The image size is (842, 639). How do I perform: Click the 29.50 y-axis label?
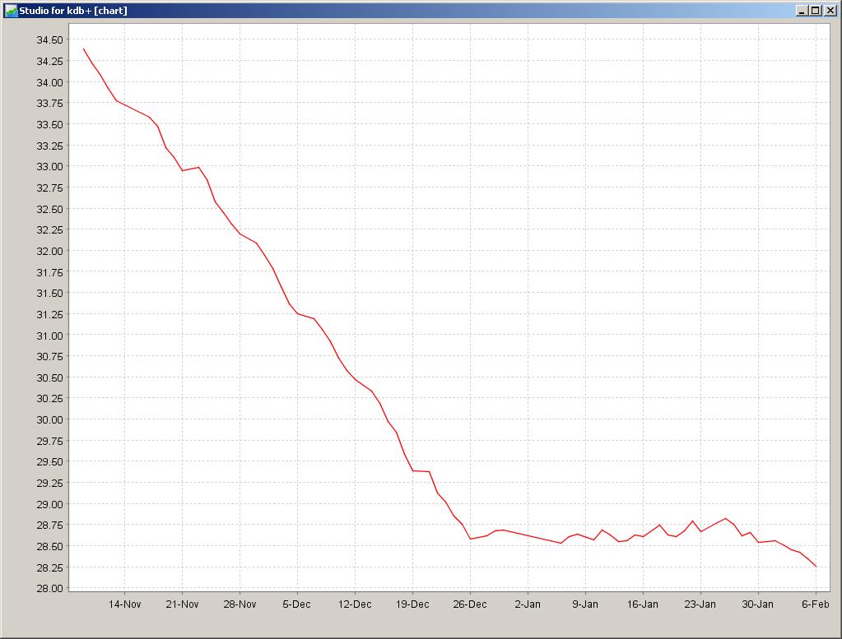pos(49,461)
